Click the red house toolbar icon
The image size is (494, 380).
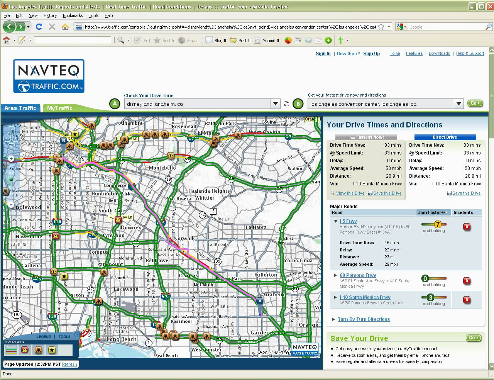point(6,40)
